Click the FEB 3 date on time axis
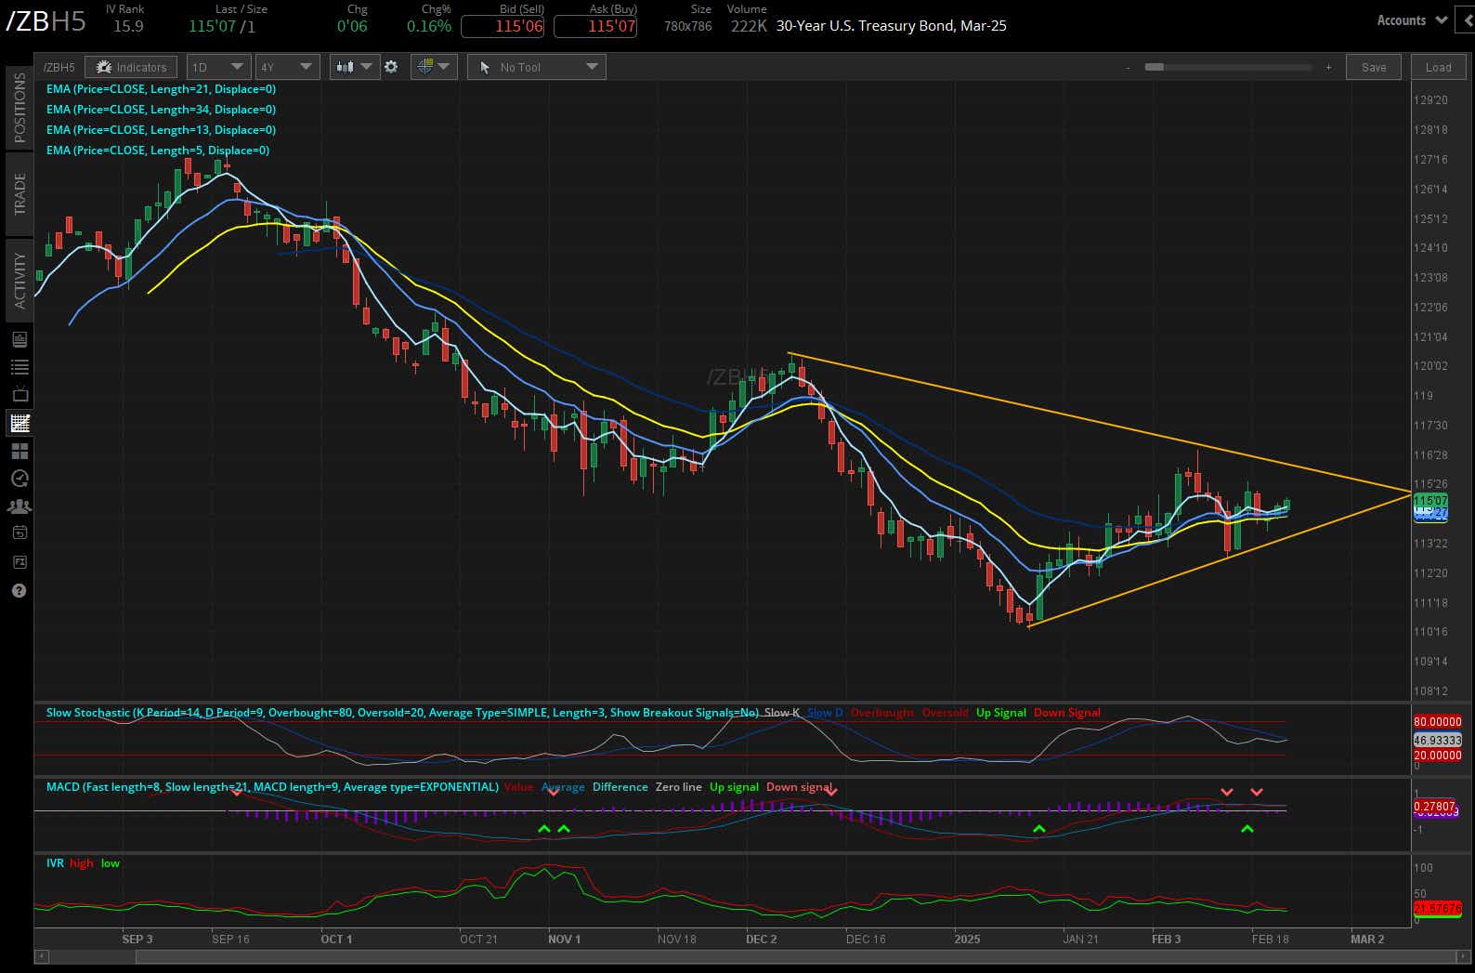 click(x=1166, y=939)
